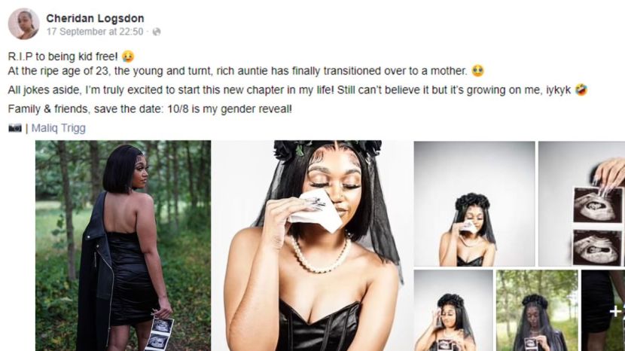Click the globe public privacy icon

pos(157,32)
